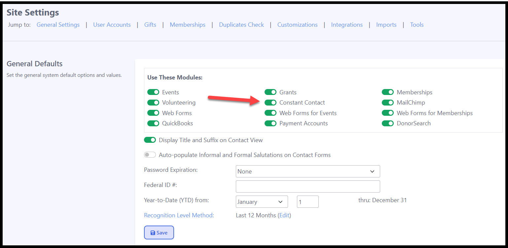508x248 pixels.
Task: Click the Federal ID # input field
Action: 308,186
